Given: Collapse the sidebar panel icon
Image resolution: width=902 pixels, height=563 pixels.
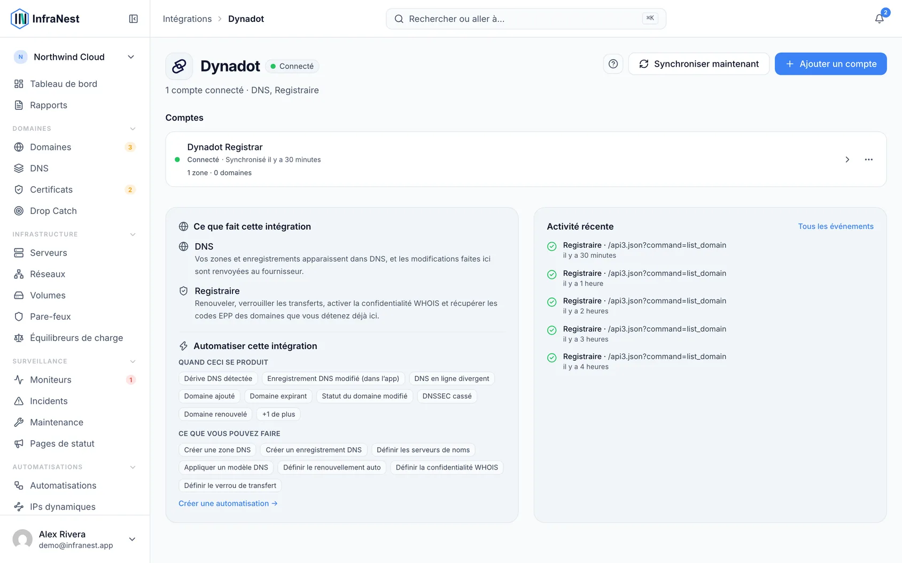Looking at the screenshot, I should click(134, 19).
